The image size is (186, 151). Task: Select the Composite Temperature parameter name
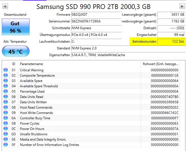point(37,75)
